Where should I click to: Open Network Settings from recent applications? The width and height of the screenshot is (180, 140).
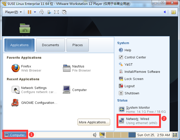coord(34,90)
